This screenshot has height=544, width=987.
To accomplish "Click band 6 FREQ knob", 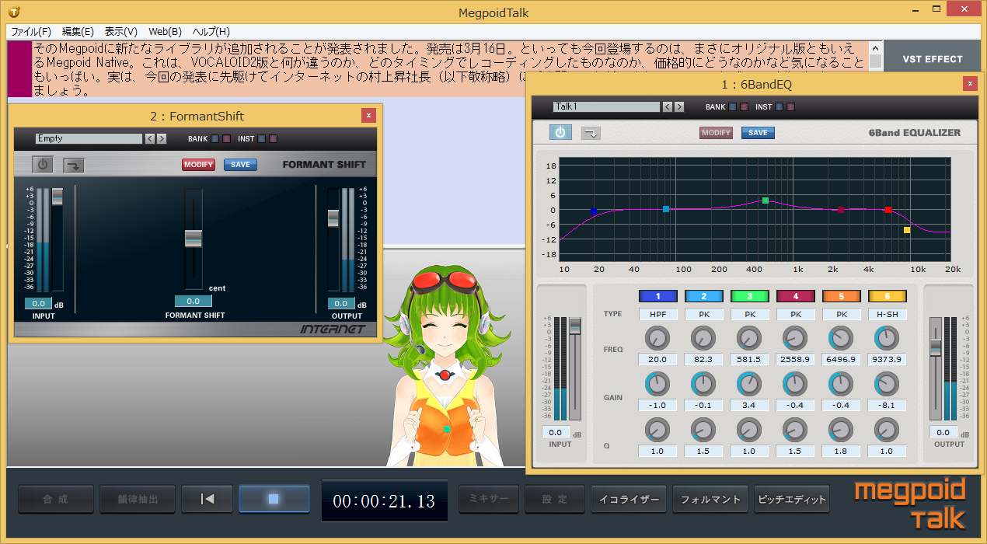I will coord(887,338).
